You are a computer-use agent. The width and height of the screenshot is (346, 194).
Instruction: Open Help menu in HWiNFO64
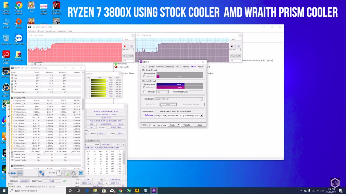pyautogui.click(x=69, y=31)
